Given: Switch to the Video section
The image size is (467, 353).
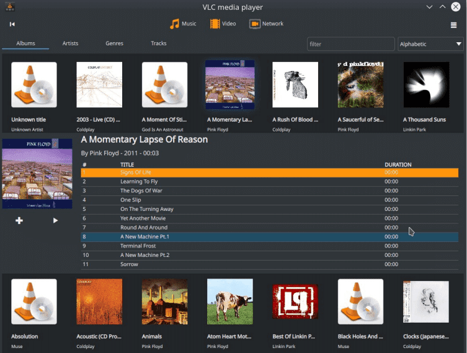Looking at the screenshot, I should [x=223, y=24].
